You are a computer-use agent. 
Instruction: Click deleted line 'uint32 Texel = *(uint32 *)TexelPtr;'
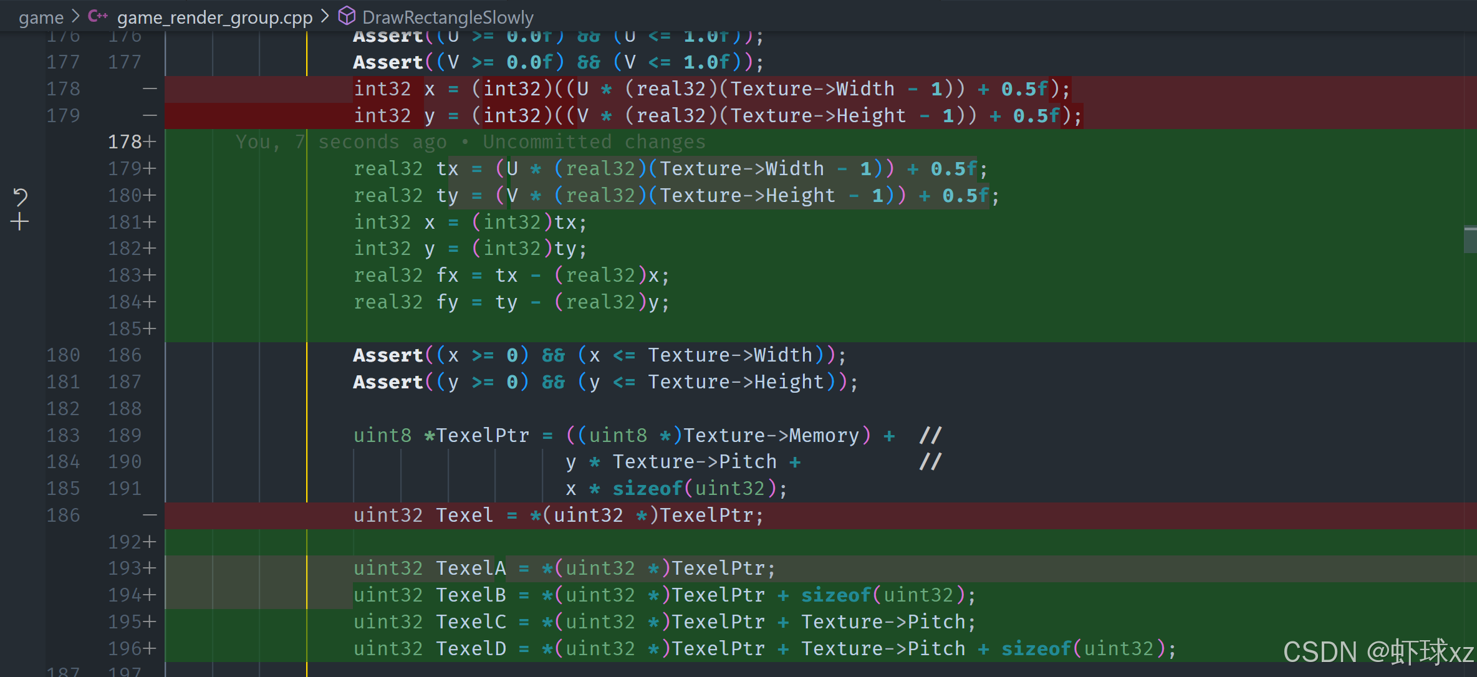559,516
